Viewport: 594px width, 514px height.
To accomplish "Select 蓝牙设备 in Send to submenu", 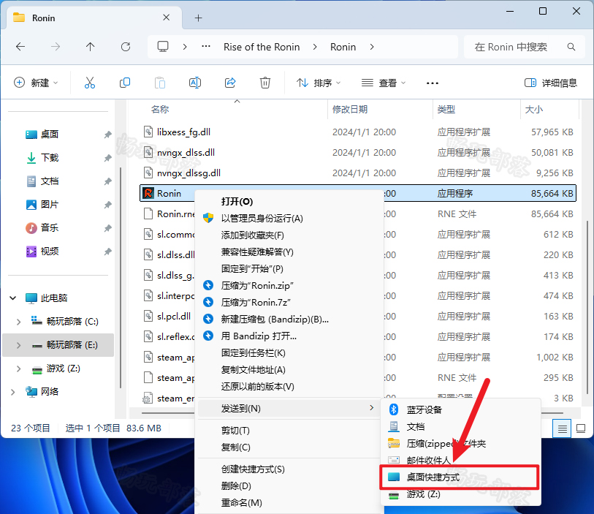I will [460, 409].
